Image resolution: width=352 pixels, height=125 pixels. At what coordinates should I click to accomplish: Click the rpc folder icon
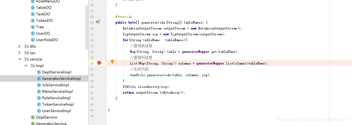[26, 53]
